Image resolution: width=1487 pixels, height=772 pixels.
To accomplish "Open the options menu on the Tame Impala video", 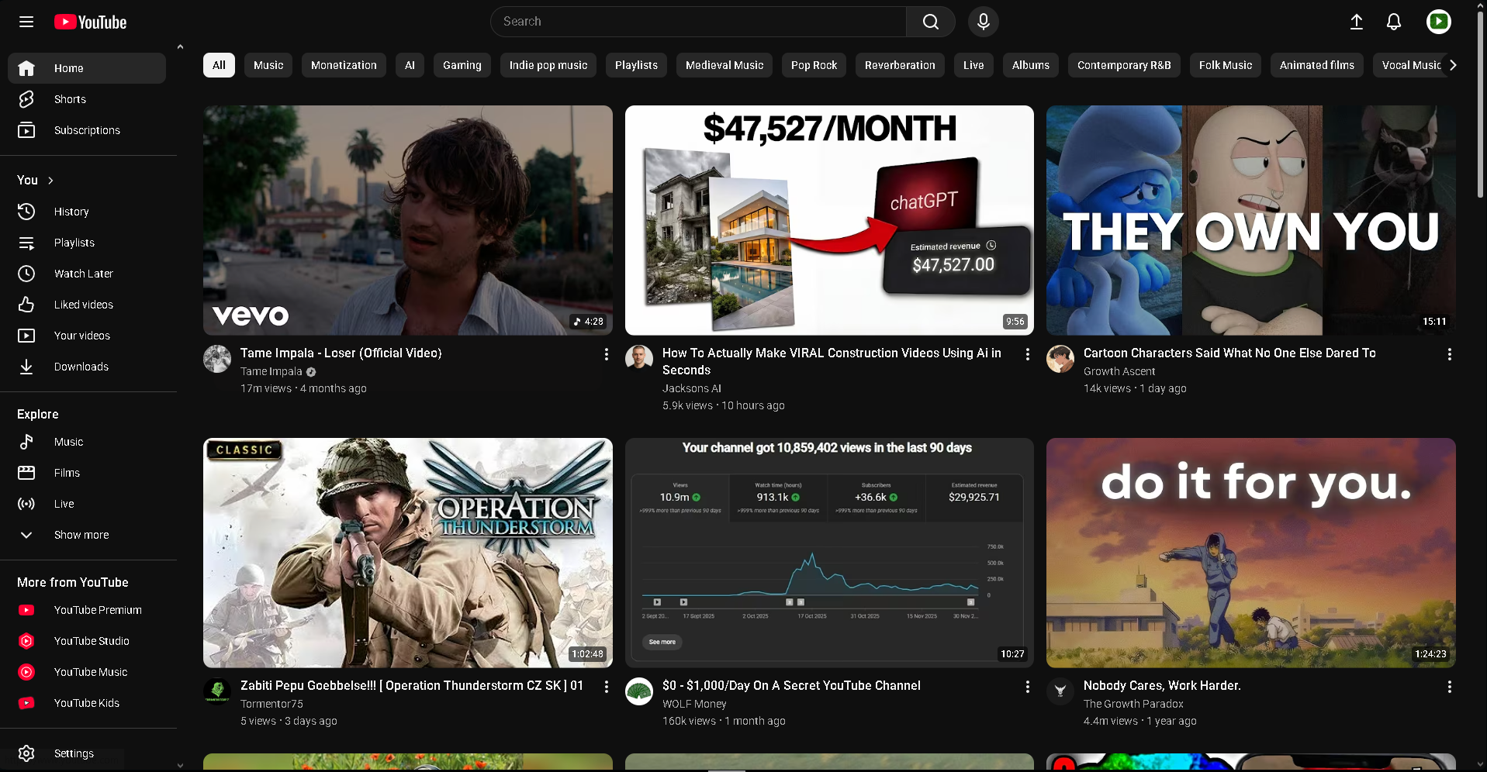I will 606,354.
